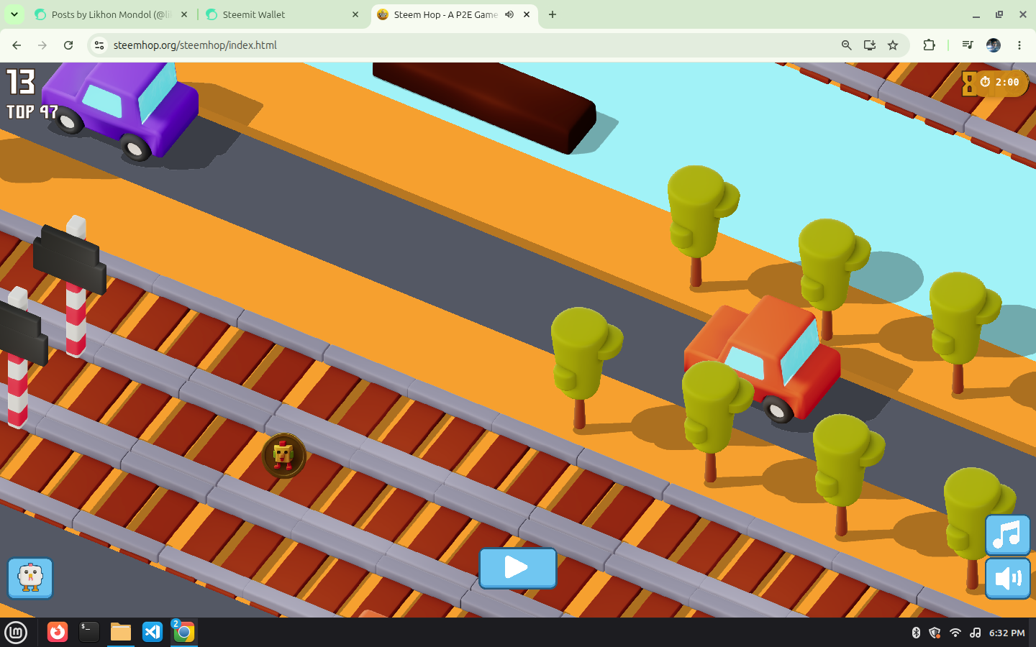Mute the Steem Hop tab audio
Viewport: 1036px width, 647px height.
click(509, 14)
